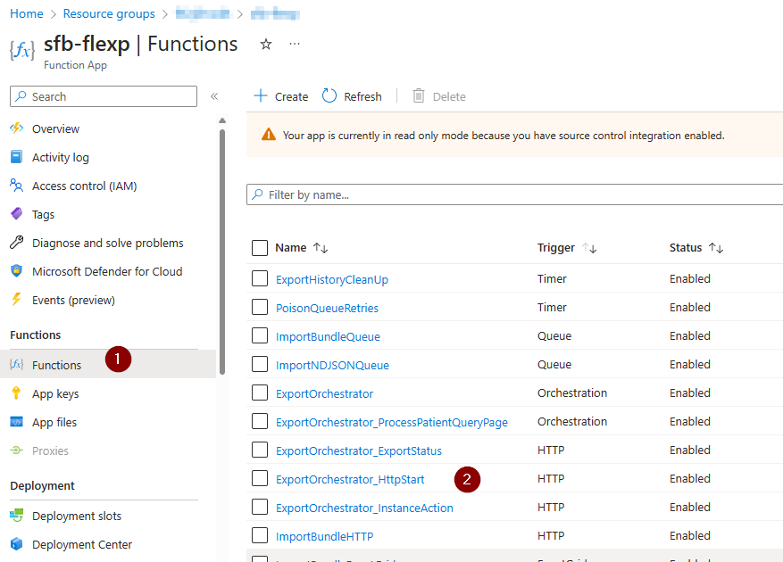
Task: Click the Events lightning bolt icon
Action: [16, 299]
